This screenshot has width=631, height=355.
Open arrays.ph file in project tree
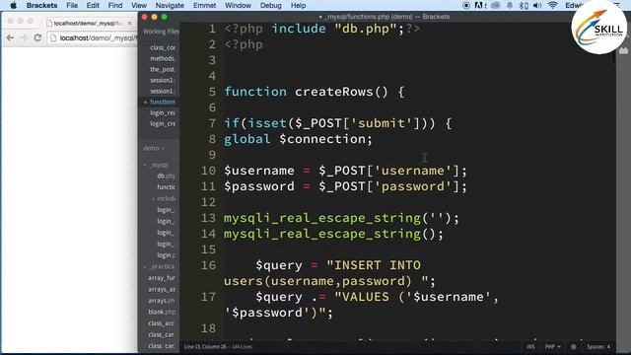click(x=162, y=300)
